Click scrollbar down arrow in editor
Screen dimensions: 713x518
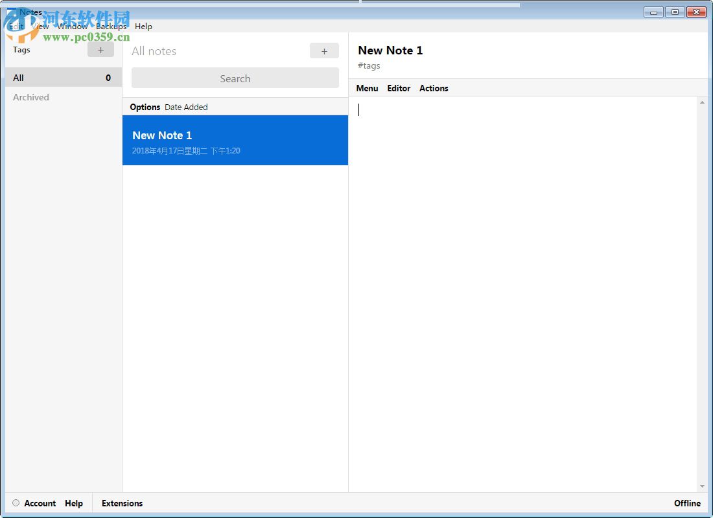point(702,486)
